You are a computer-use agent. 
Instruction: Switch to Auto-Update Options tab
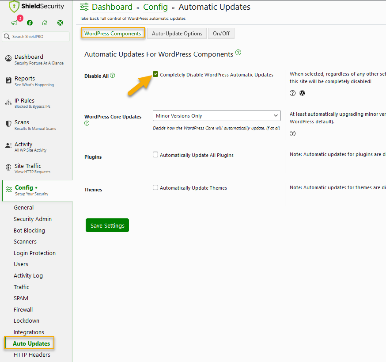click(177, 34)
